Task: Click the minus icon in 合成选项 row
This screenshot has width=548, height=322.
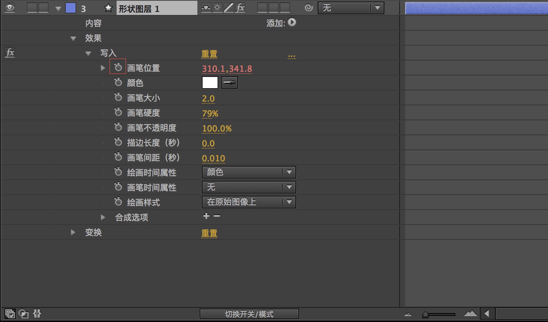Action: 217,216
